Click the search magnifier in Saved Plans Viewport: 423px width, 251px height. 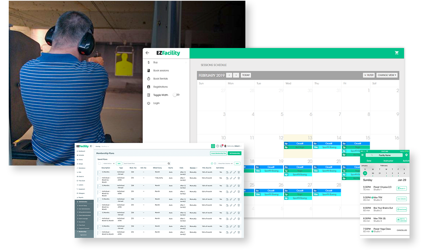pyautogui.click(x=169, y=164)
